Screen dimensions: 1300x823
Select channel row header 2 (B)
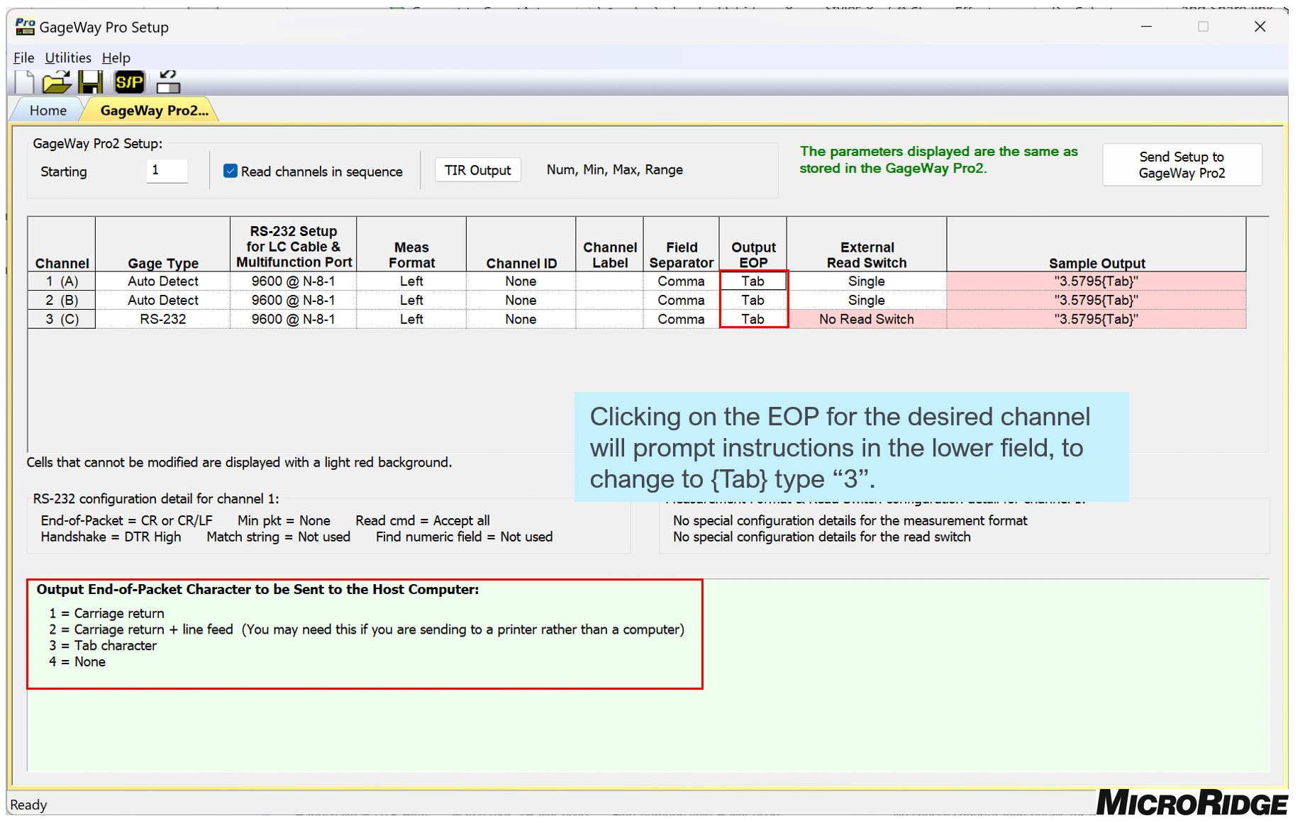tap(62, 300)
